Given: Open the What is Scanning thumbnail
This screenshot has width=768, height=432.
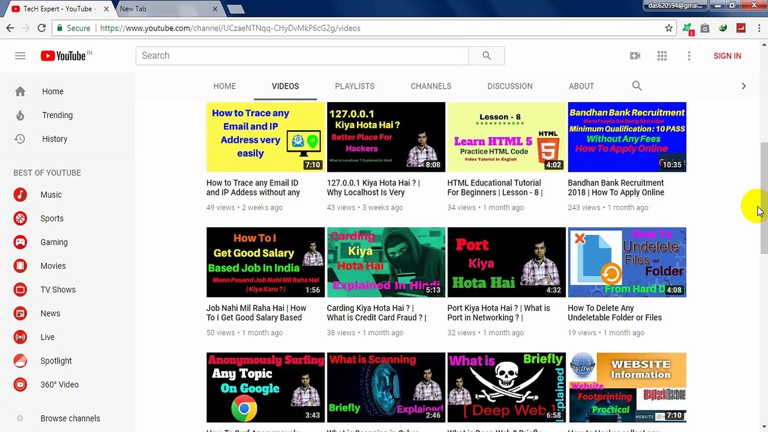Looking at the screenshot, I should click(x=386, y=388).
